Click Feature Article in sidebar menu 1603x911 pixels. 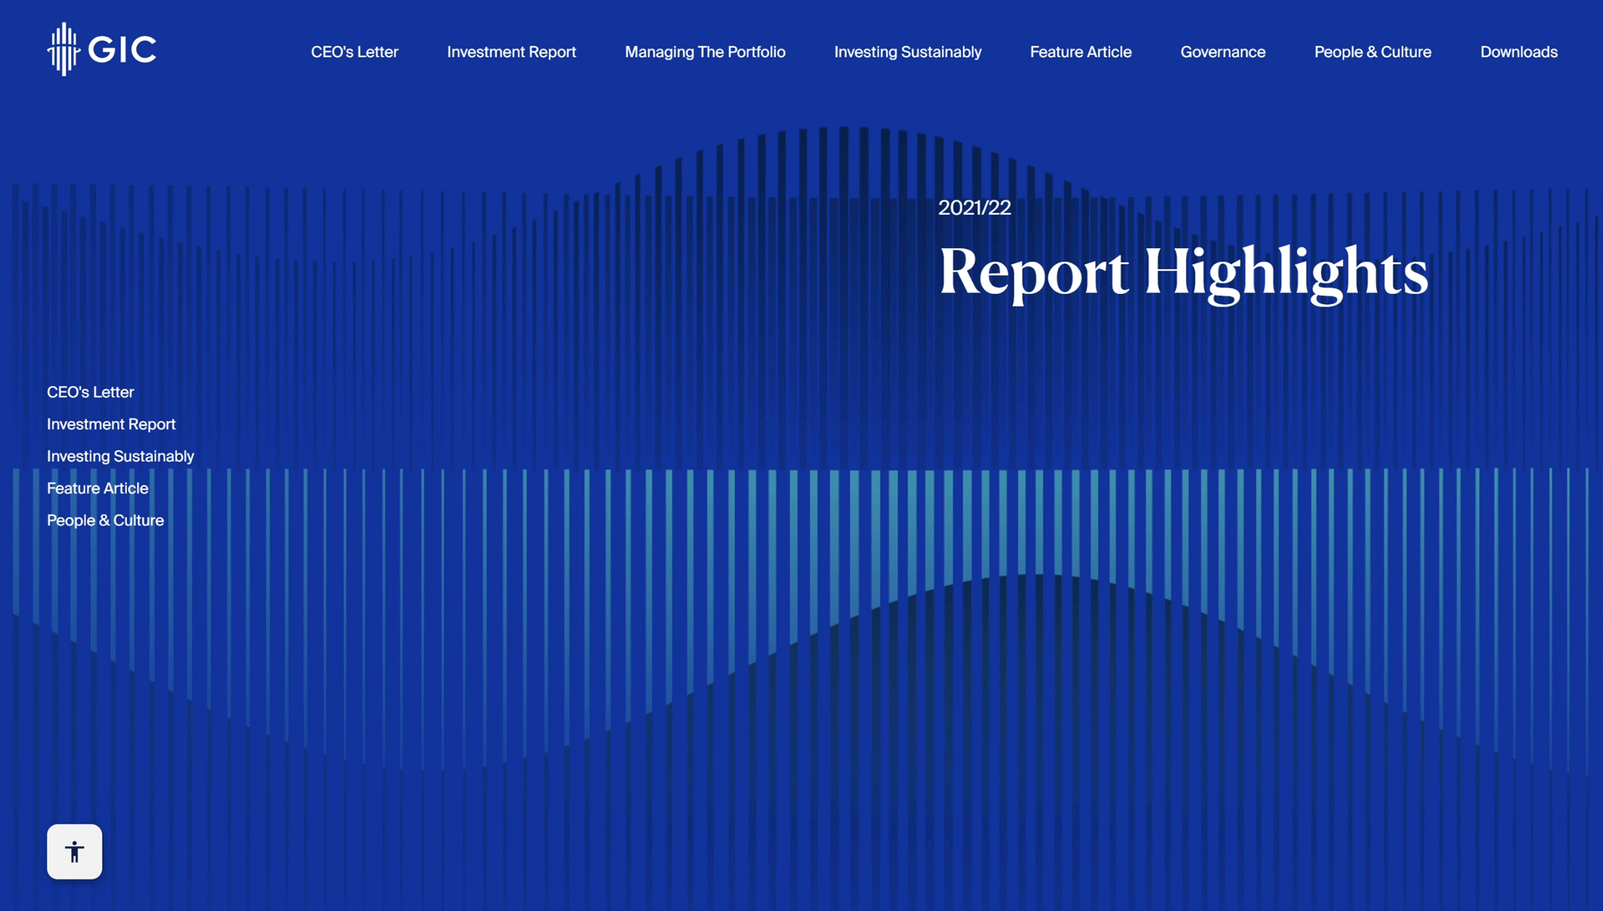click(x=97, y=488)
